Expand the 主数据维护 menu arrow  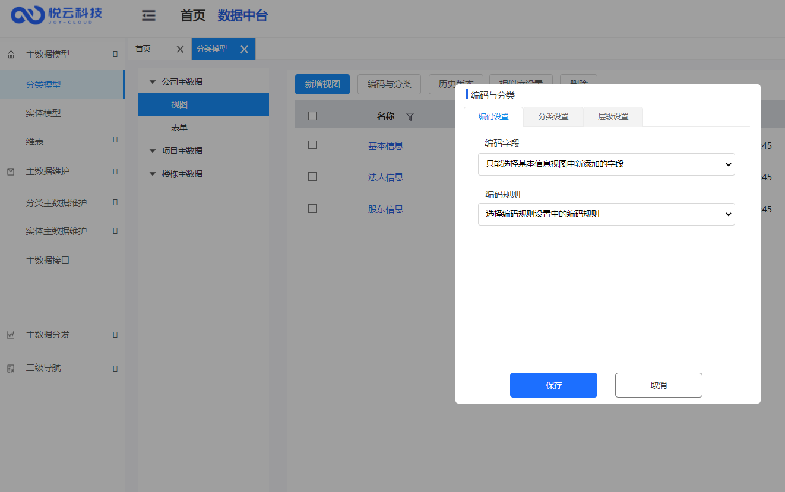point(115,171)
